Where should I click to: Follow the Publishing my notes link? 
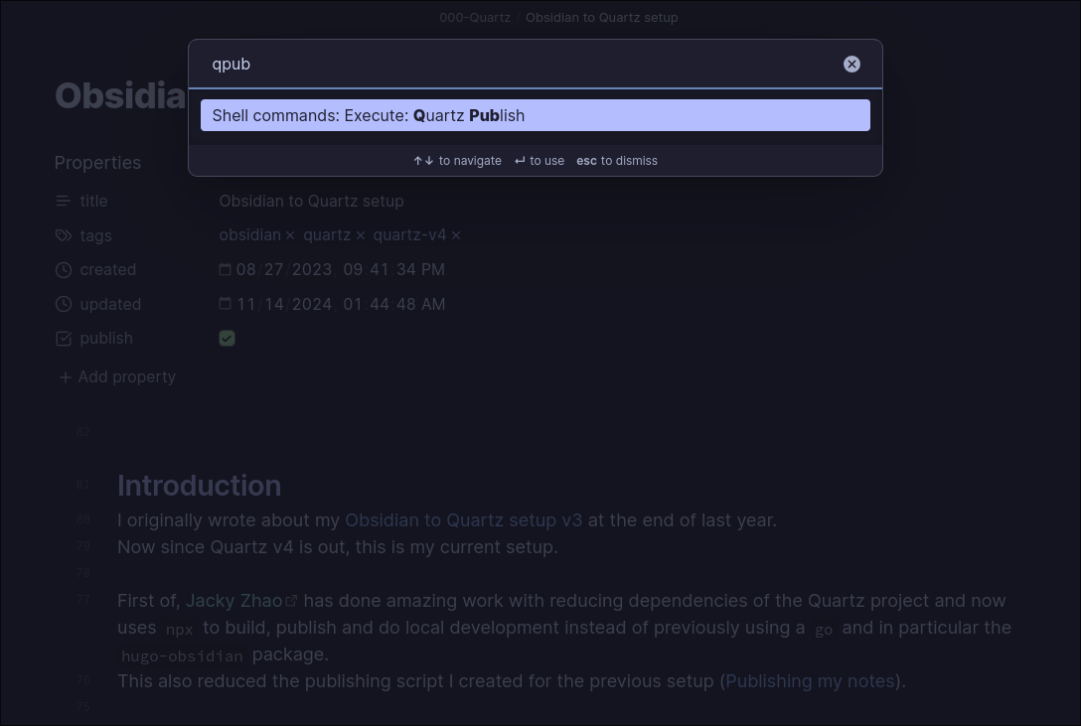coord(810,680)
